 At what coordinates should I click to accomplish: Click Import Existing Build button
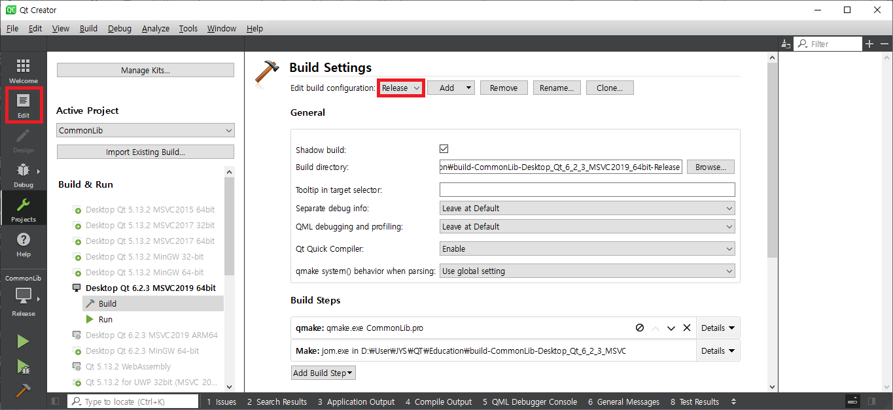(145, 152)
